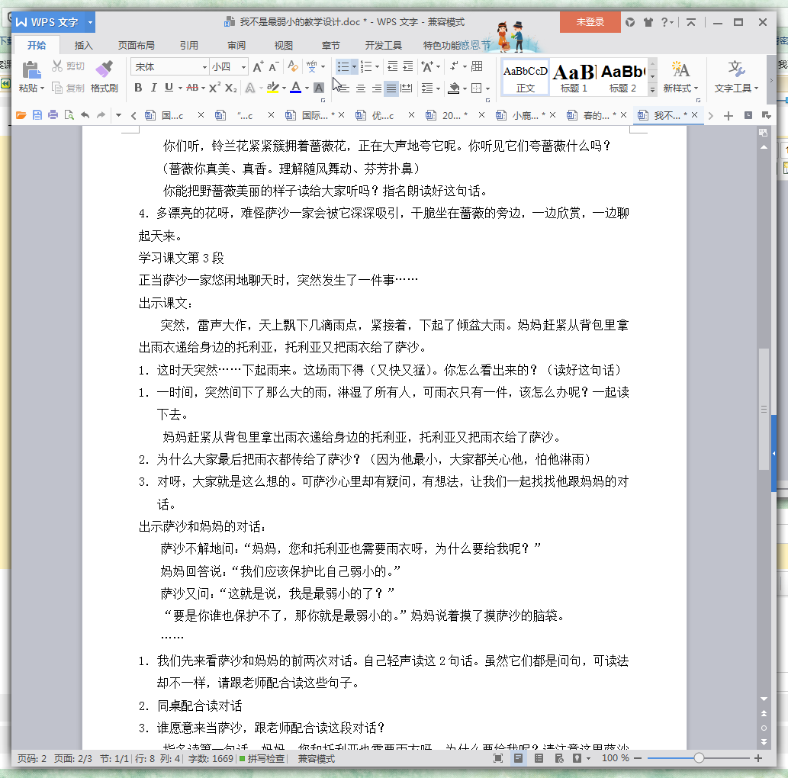Increase font size with the A+ icon

[x=259, y=67]
